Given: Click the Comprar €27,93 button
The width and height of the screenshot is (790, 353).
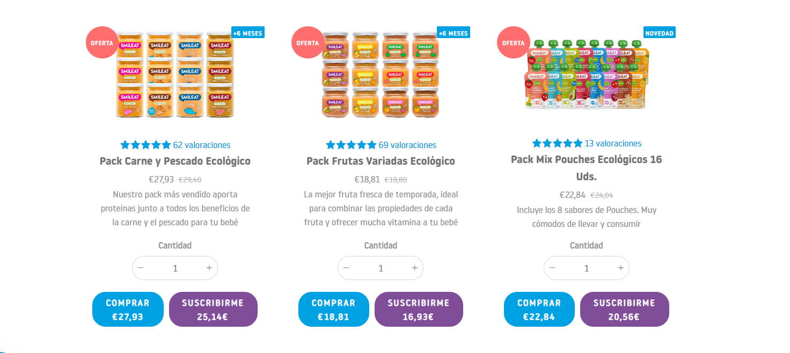Looking at the screenshot, I should click(128, 309).
